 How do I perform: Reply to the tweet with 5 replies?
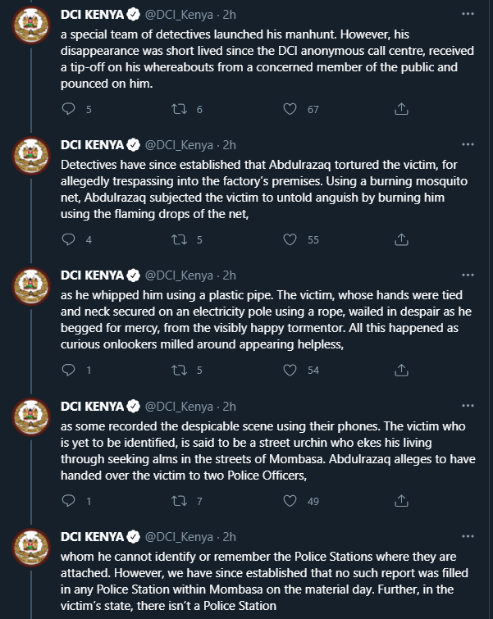pyautogui.click(x=69, y=109)
